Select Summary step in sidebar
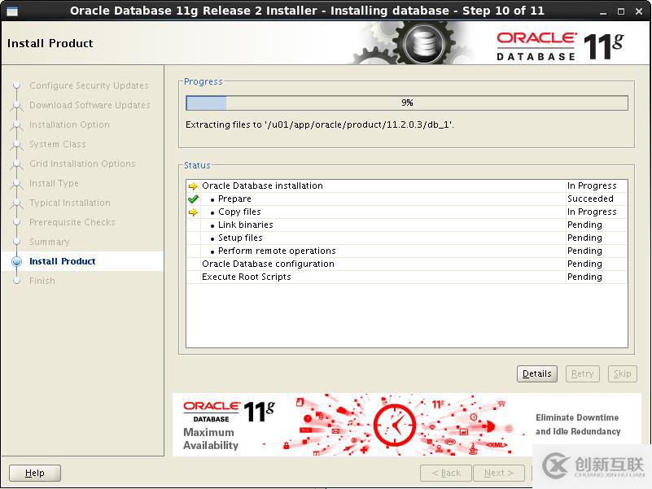Viewport: 652px width, 489px height. [x=49, y=242]
